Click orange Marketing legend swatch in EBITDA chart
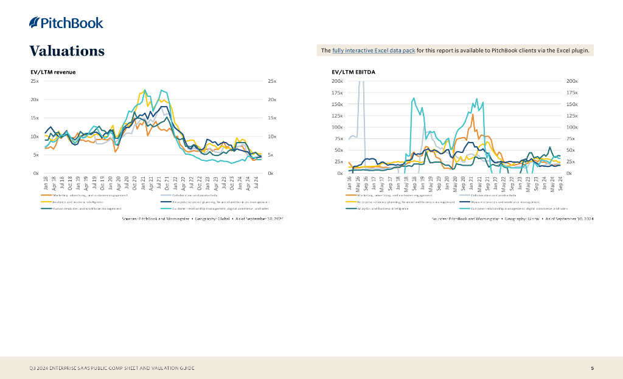 351,195
